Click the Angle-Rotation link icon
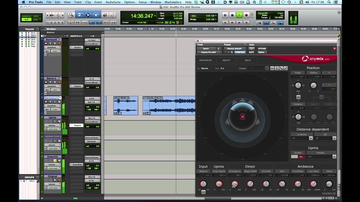 tap(298, 97)
